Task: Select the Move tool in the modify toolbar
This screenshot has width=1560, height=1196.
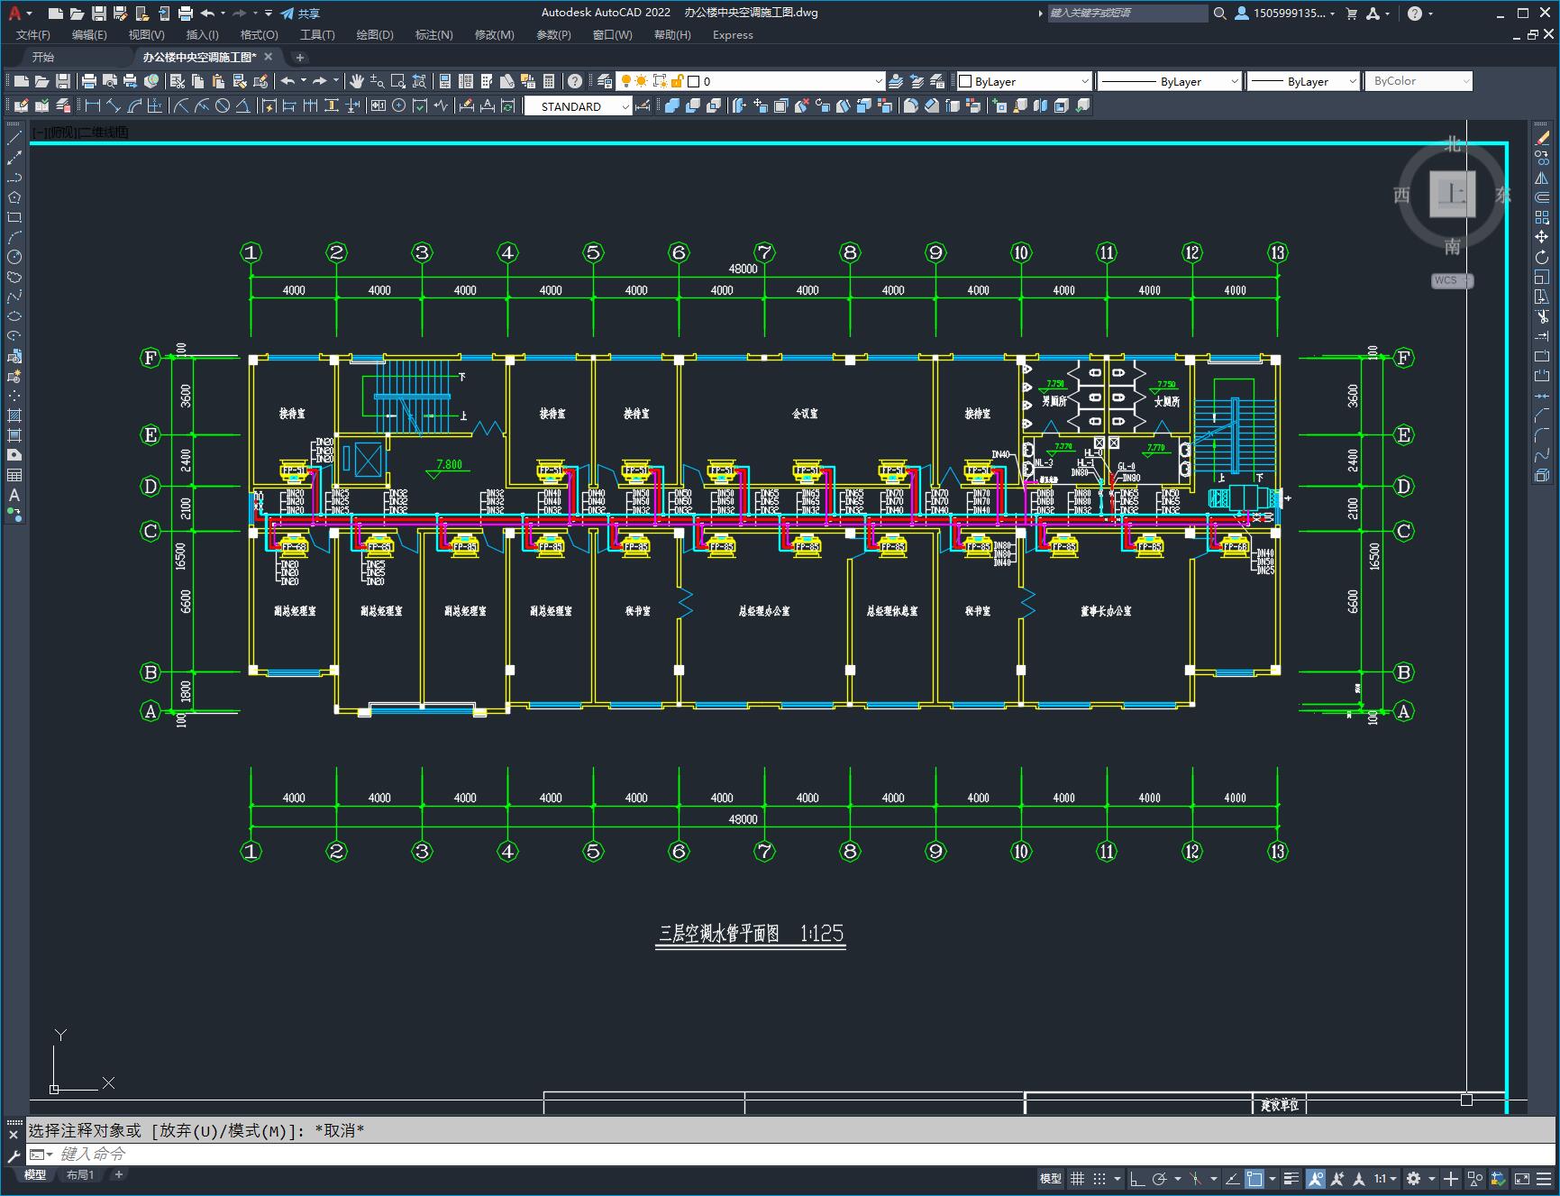Action: tap(1542, 237)
